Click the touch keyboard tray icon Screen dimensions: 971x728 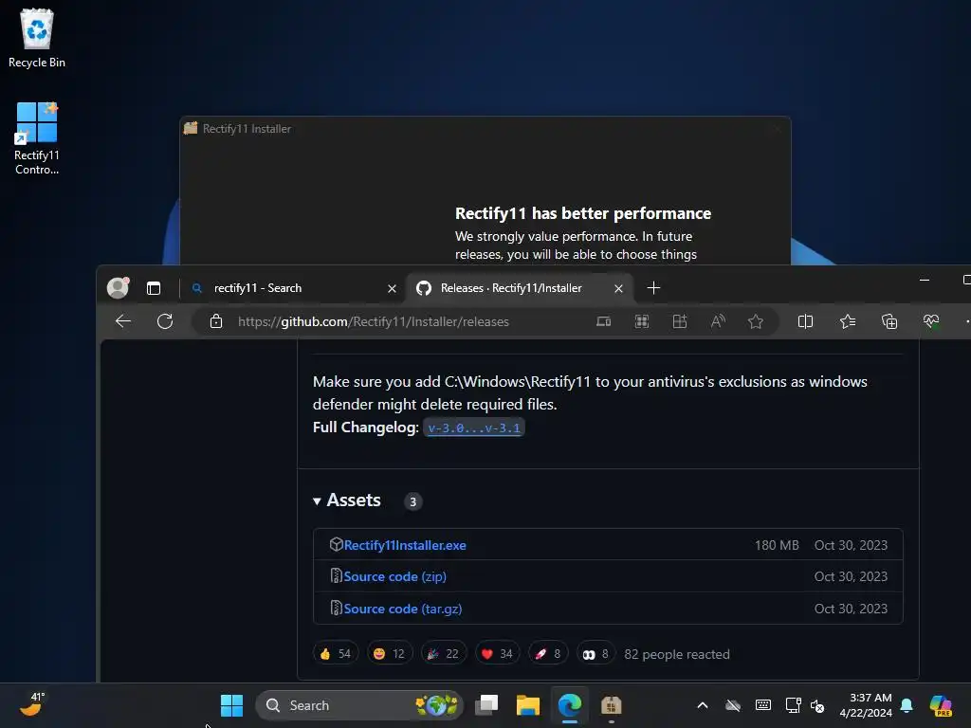point(763,705)
